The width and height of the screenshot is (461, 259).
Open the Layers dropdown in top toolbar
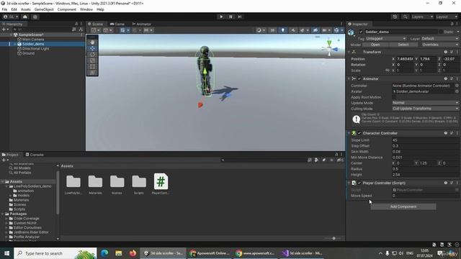422,17
